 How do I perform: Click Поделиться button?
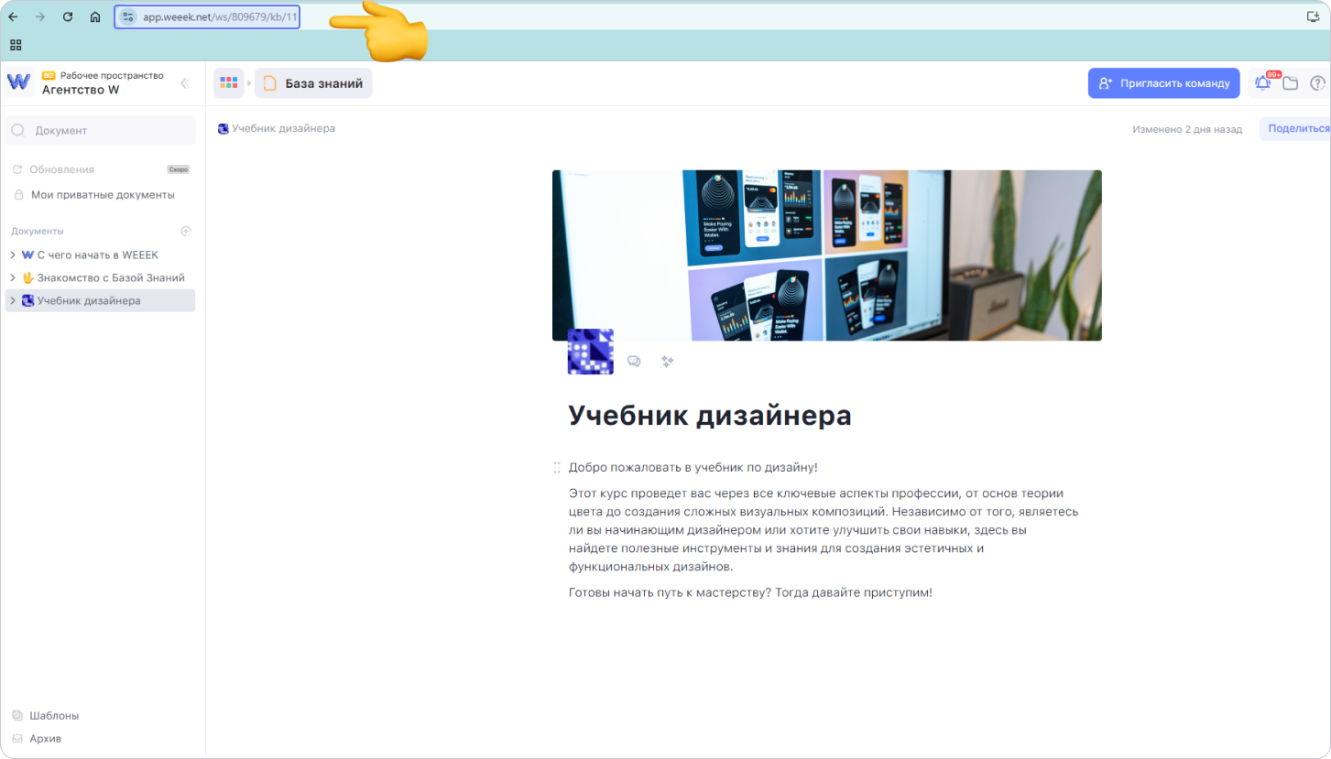tap(1295, 129)
